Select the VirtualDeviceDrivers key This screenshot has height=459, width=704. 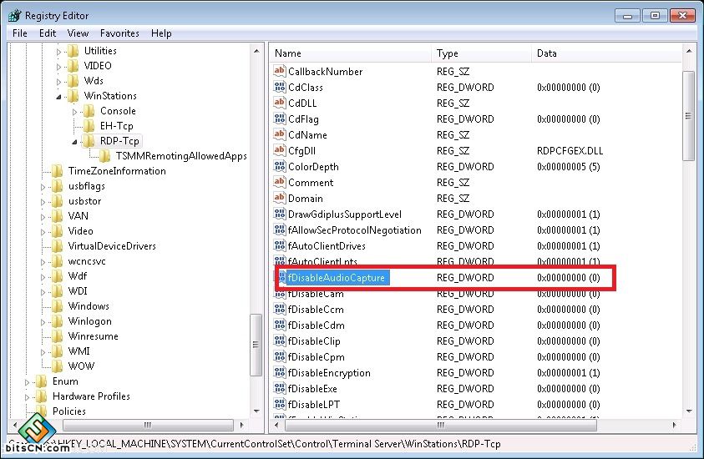coord(112,246)
